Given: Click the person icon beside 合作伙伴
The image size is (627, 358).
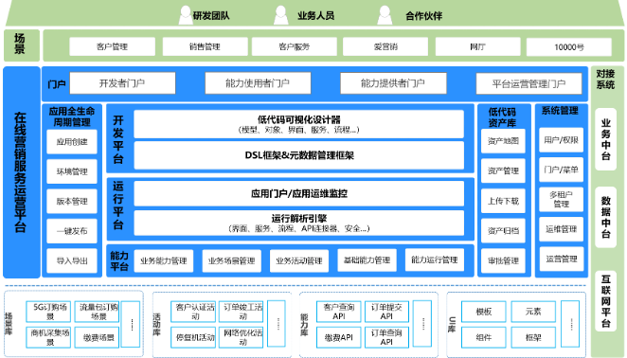Looking at the screenshot, I should 385,15.
